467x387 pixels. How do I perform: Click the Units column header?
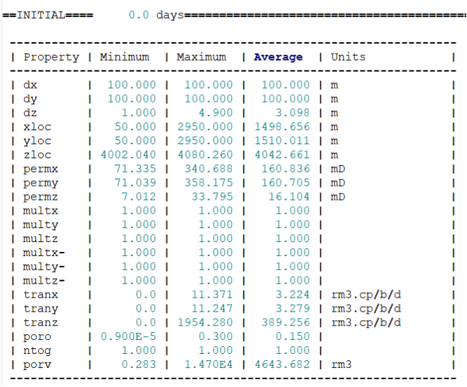(349, 57)
